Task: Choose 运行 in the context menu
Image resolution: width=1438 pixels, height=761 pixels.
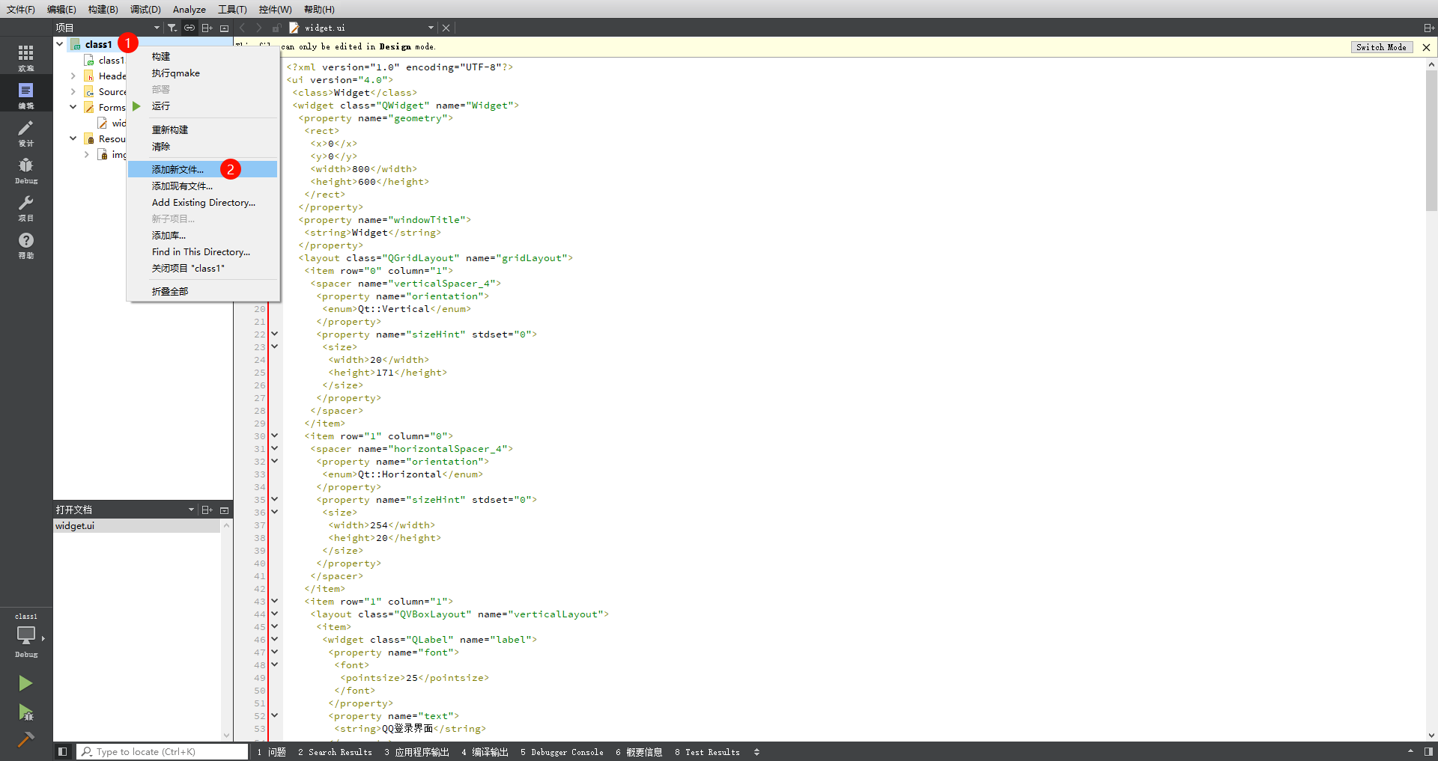Action: [202, 106]
